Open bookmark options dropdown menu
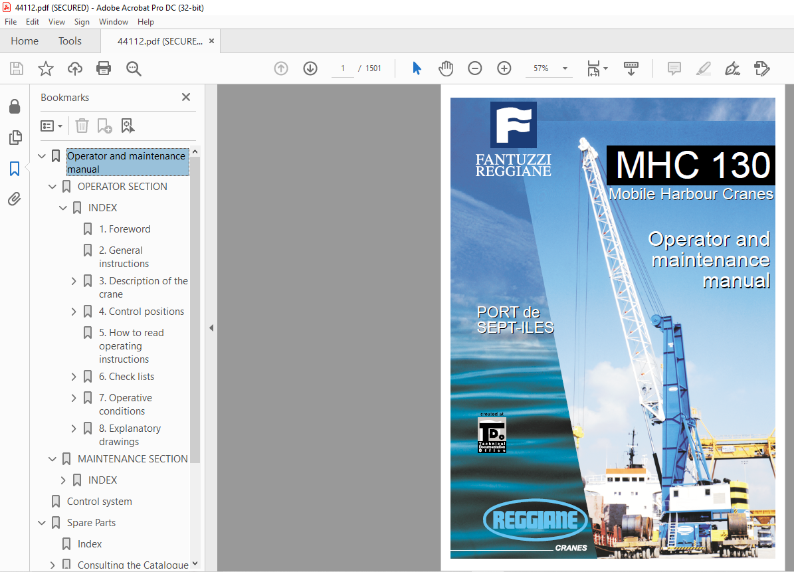The image size is (794, 572). pos(51,126)
